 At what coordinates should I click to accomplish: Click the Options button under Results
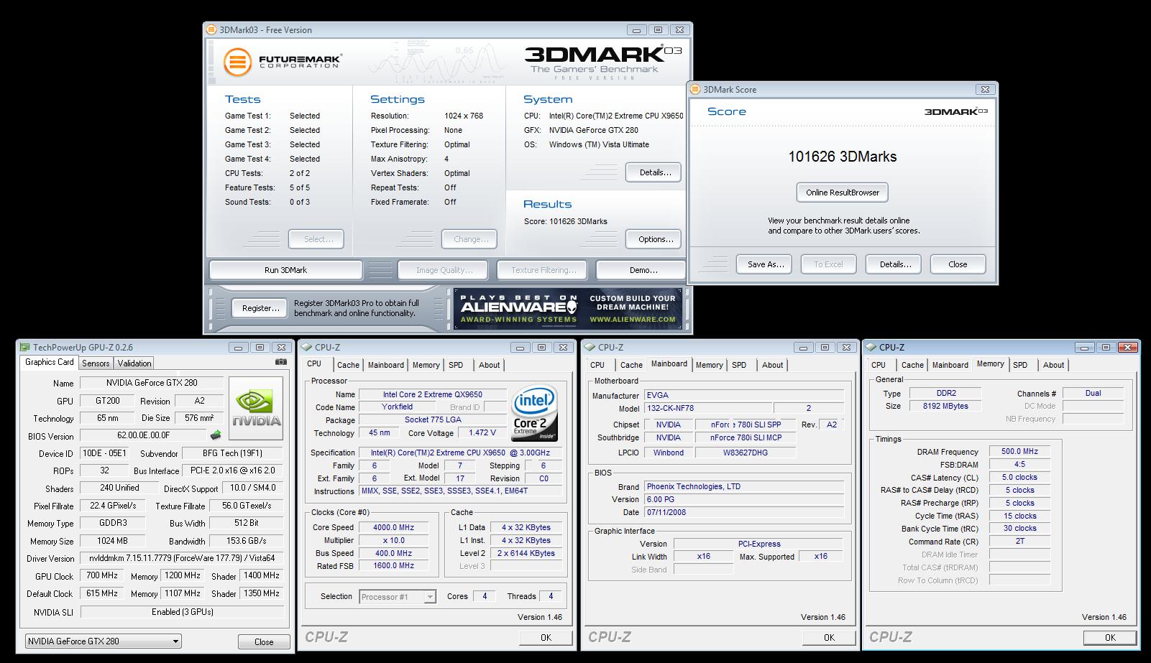[654, 239]
